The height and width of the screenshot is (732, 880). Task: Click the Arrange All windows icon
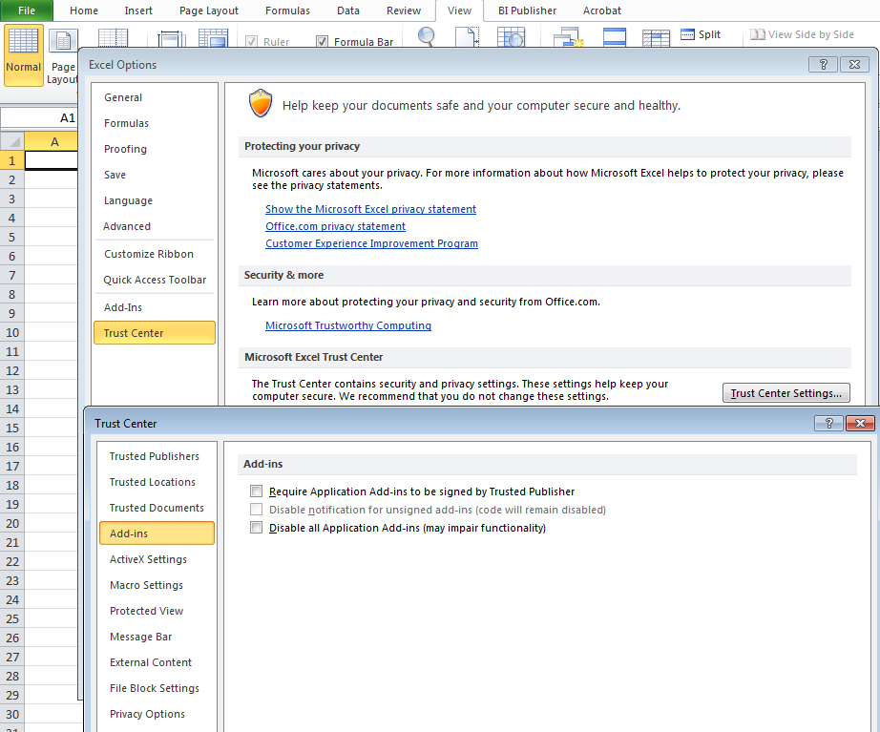614,34
